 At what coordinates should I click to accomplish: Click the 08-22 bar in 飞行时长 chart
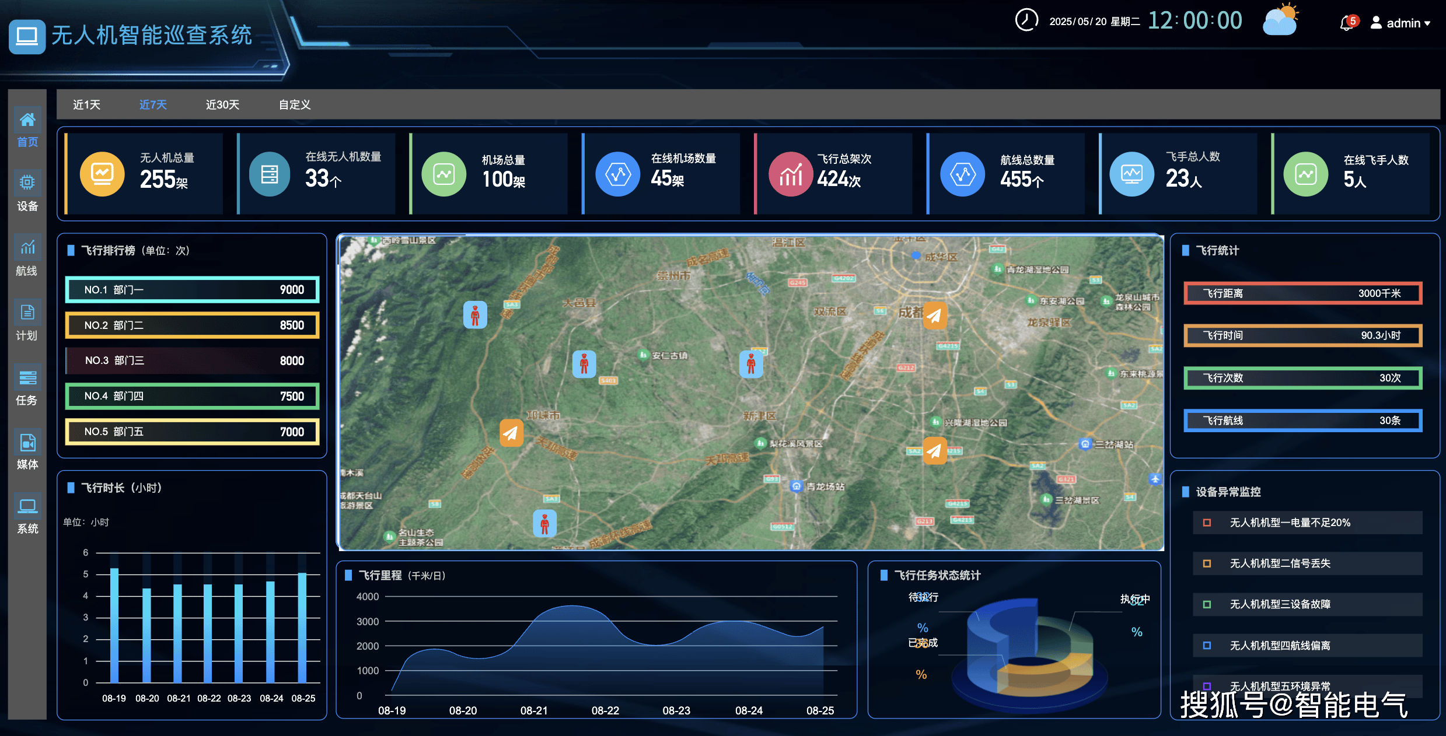[x=208, y=633]
